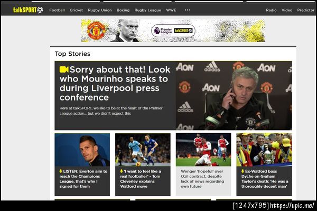Click microphone icon on Everton story
The image size is (317, 211).
pos(60,171)
